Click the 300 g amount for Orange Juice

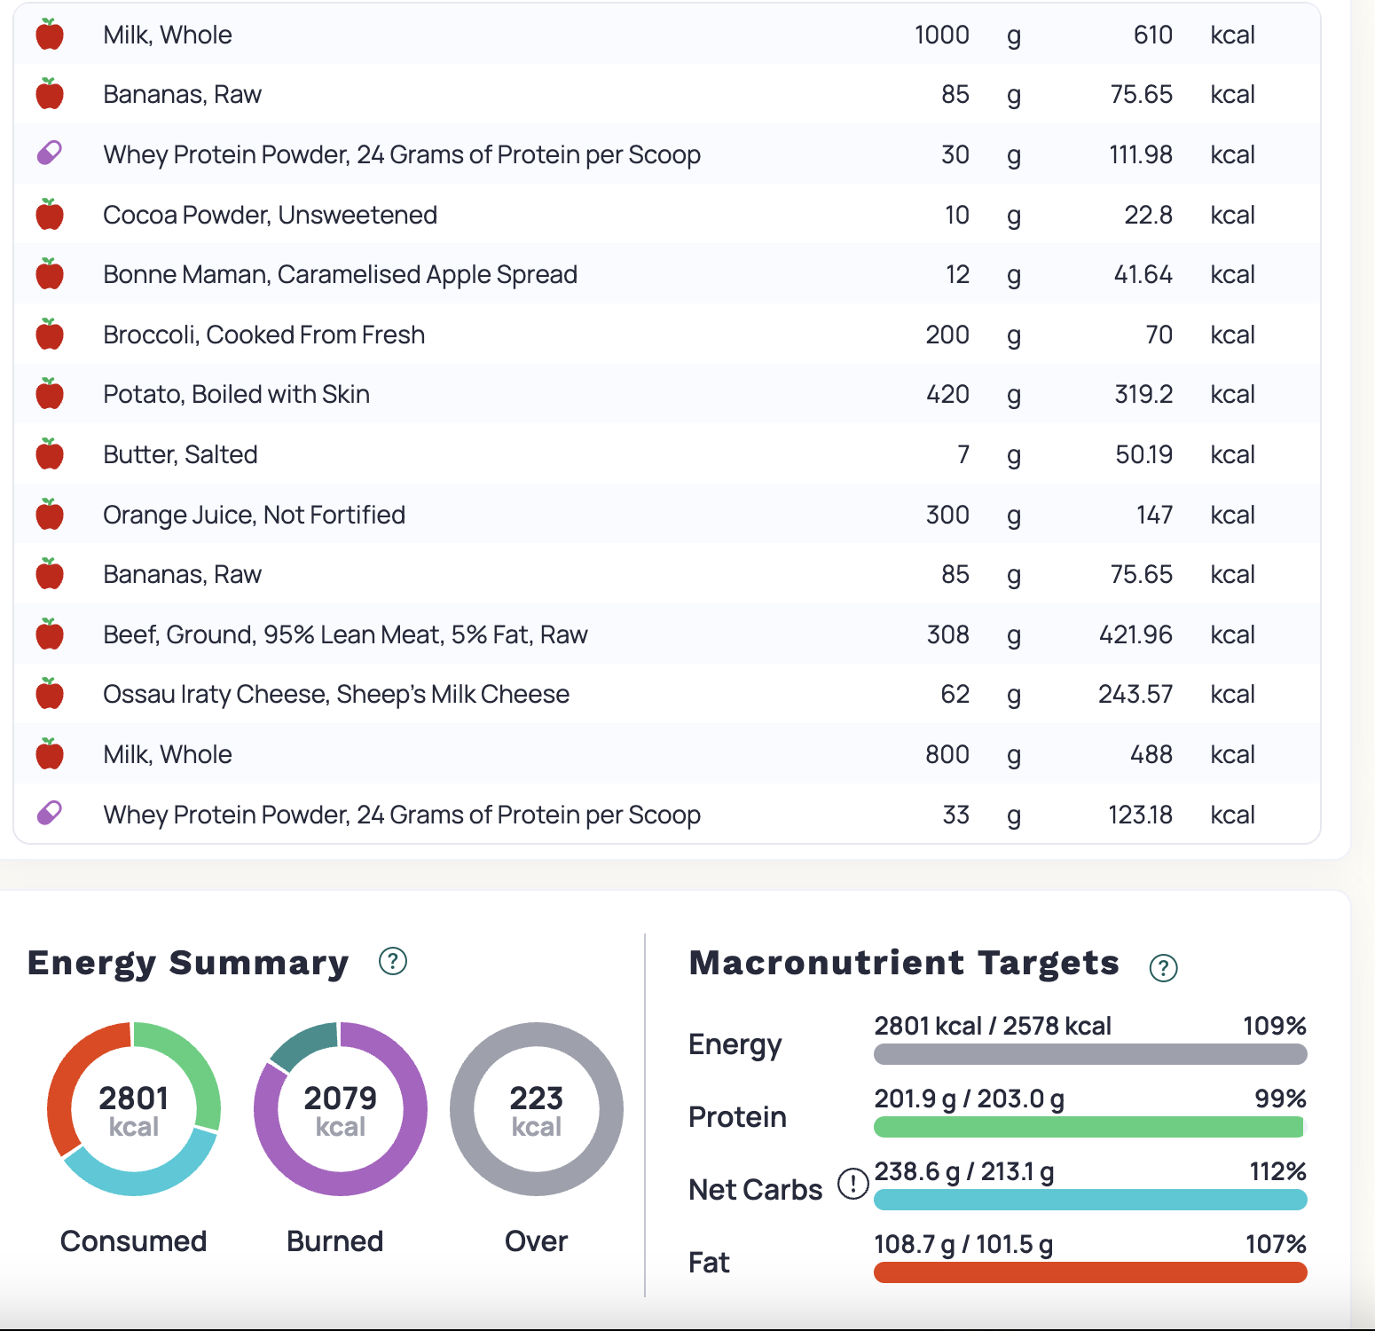tap(947, 515)
